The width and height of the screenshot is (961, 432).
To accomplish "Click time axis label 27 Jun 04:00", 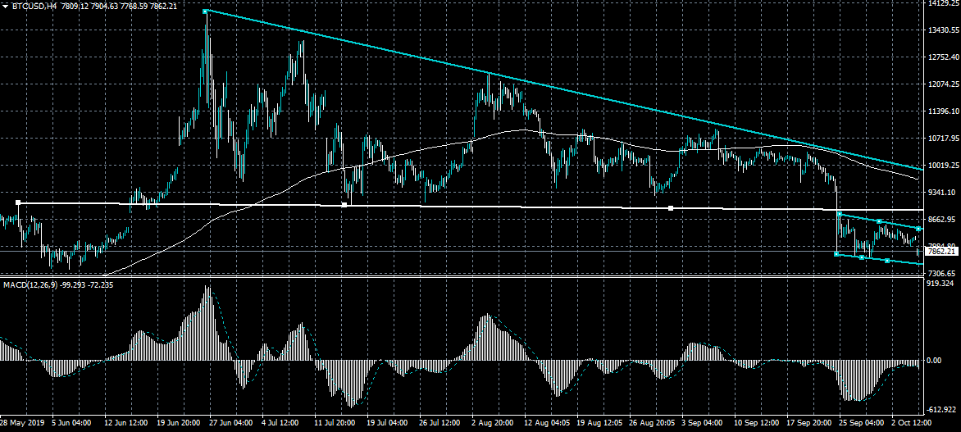I will (x=230, y=423).
